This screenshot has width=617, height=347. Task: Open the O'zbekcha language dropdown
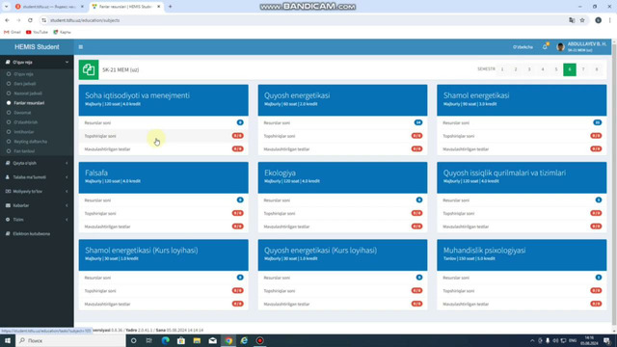pos(523,47)
